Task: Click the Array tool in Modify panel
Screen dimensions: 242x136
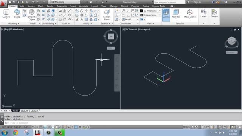Action: 95,19
